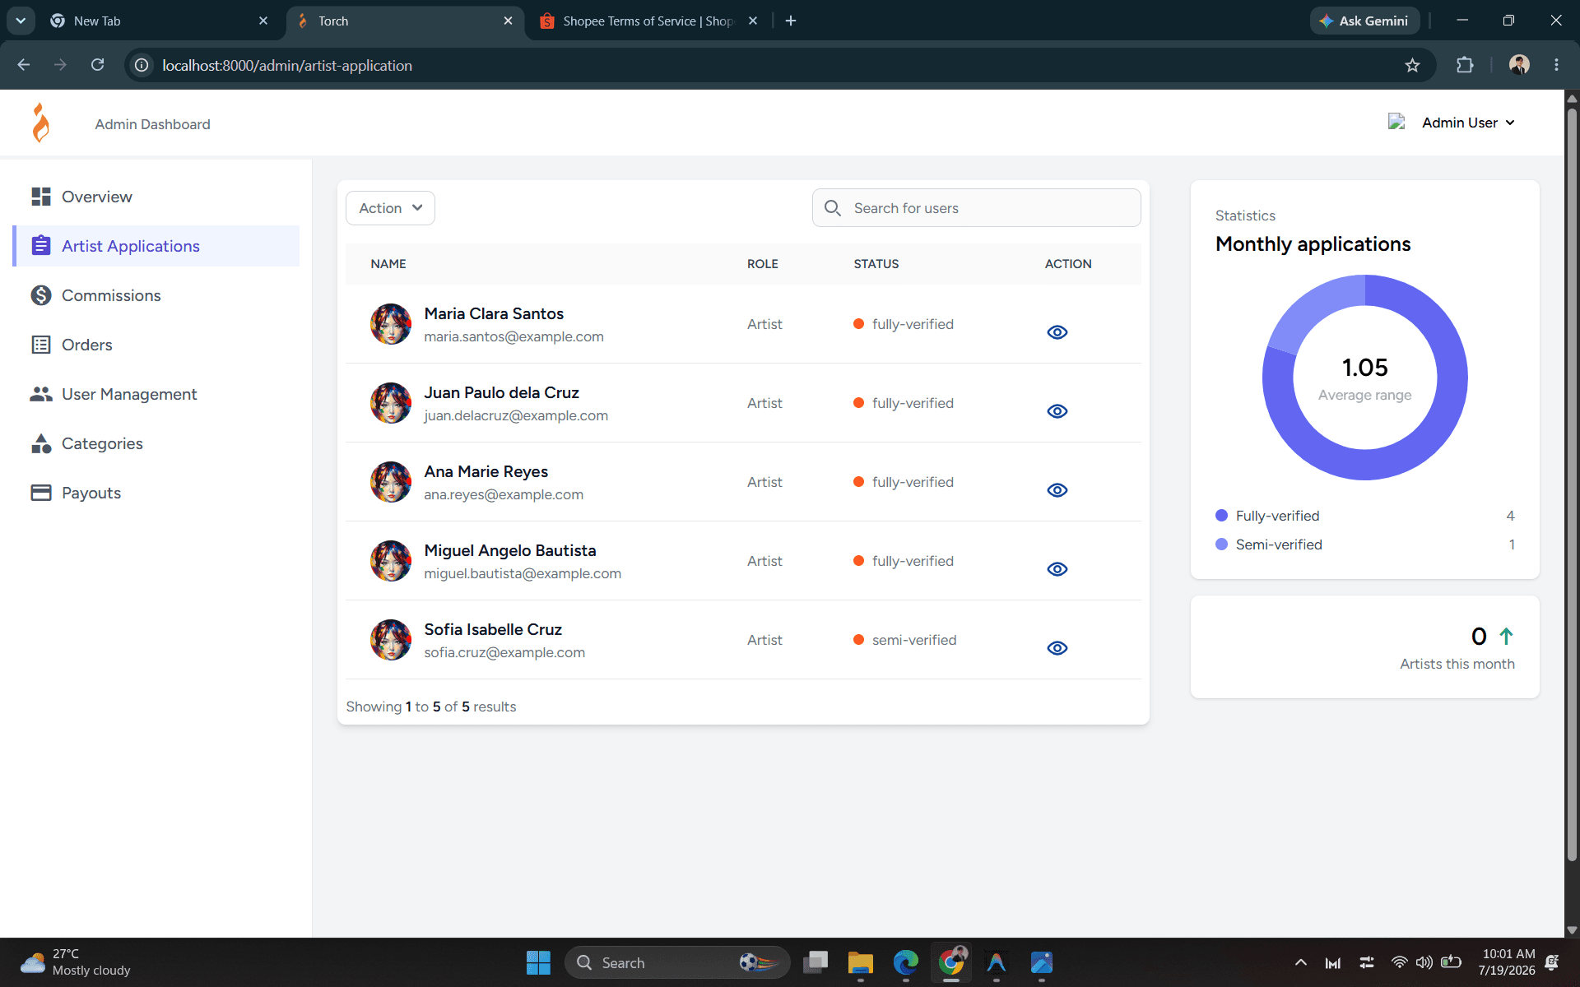The height and width of the screenshot is (987, 1580).
Task: Open Windows Start menu
Action: (538, 962)
